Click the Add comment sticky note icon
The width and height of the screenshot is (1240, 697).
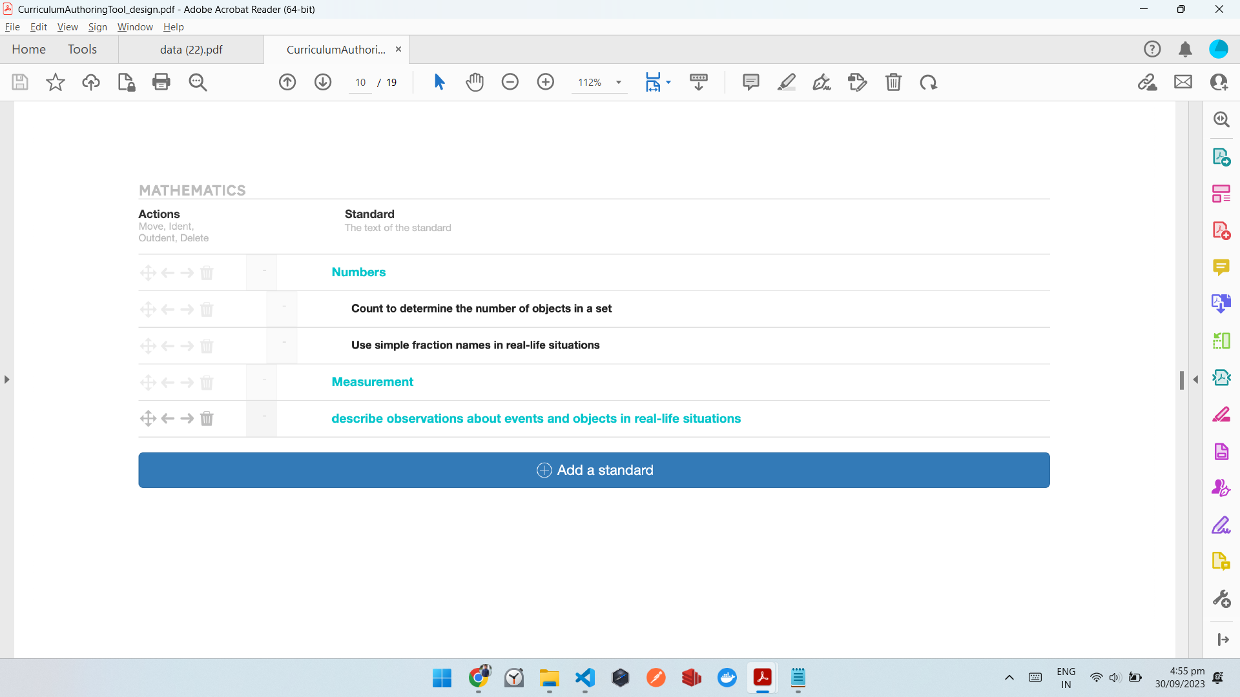(x=750, y=82)
